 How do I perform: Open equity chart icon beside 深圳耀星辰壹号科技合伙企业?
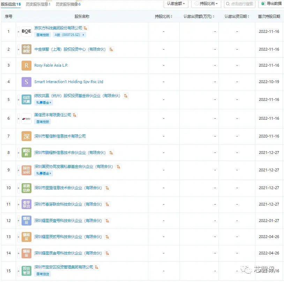[107, 221]
